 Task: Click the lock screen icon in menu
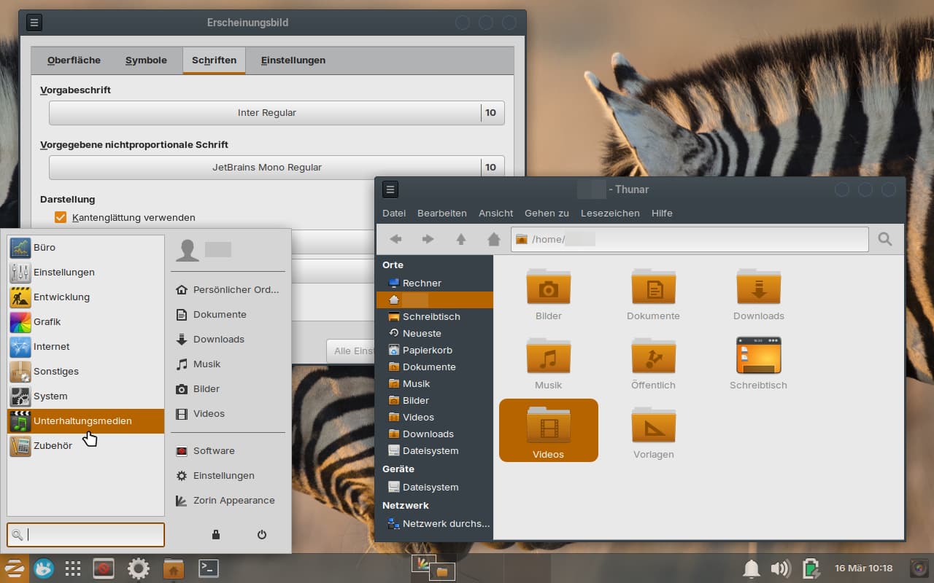click(216, 535)
